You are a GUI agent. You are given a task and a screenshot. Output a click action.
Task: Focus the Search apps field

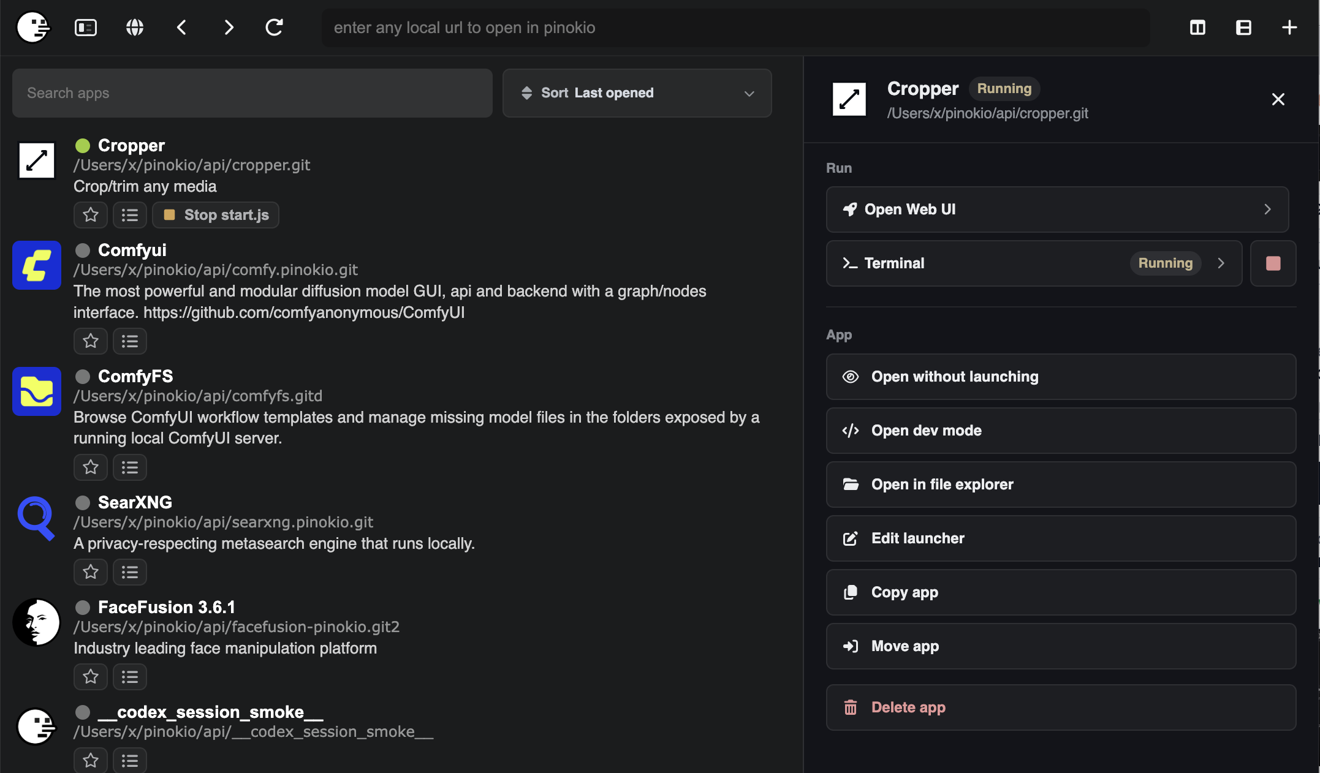pyautogui.click(x=252, y=93)
